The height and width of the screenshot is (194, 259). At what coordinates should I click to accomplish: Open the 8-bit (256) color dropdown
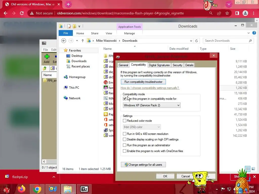pyautogui.click(x=142, y=127)
